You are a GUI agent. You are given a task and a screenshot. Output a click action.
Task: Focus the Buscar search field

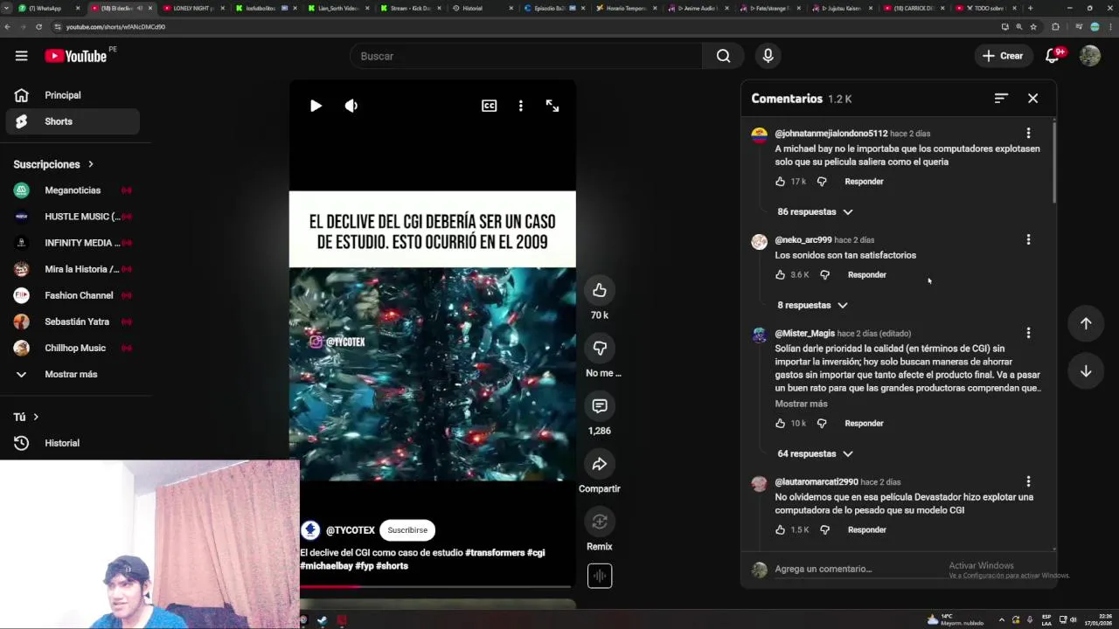526,56
